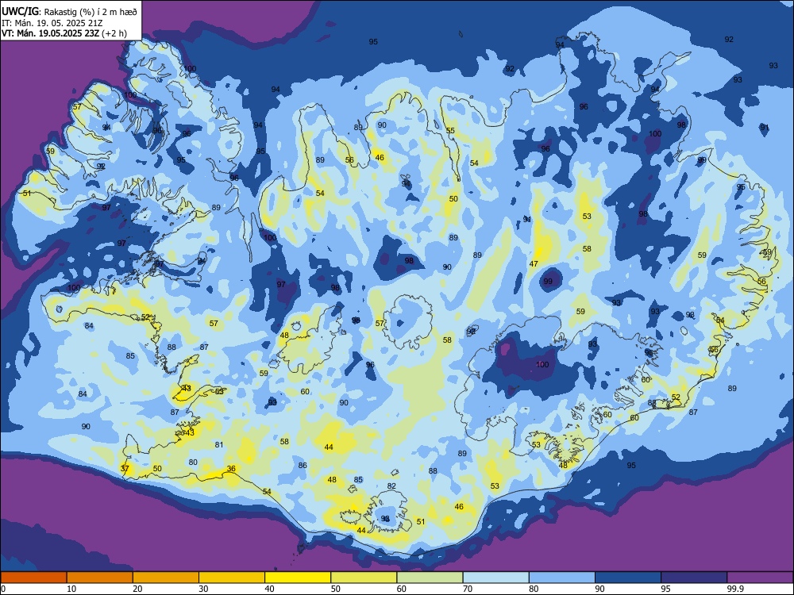The image size is (794, 595).
Task: Click the value 46 in the south near the coast
Action: click(x=459, y=506)
